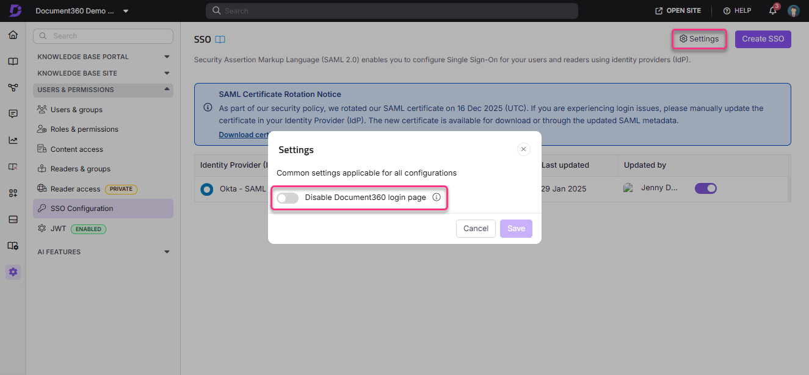Select the Documentation book icon in sidebar

point(13,61)
